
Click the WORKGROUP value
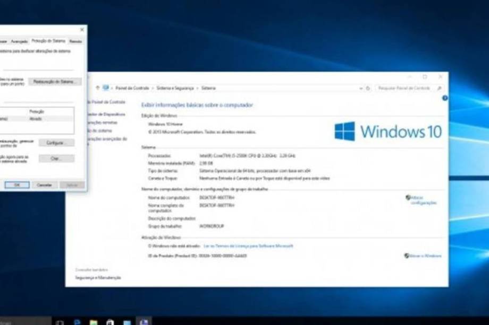click(x=212, y=226)
